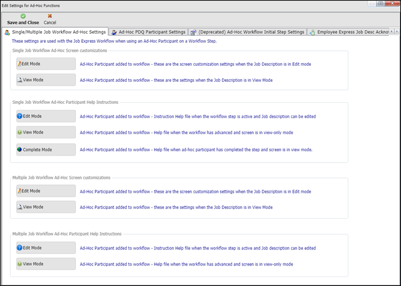Click the window title 'Edit Settings for Ad-Hoc Functions'
The width and height of the screenshot is (401, 286).
[31, 6]
